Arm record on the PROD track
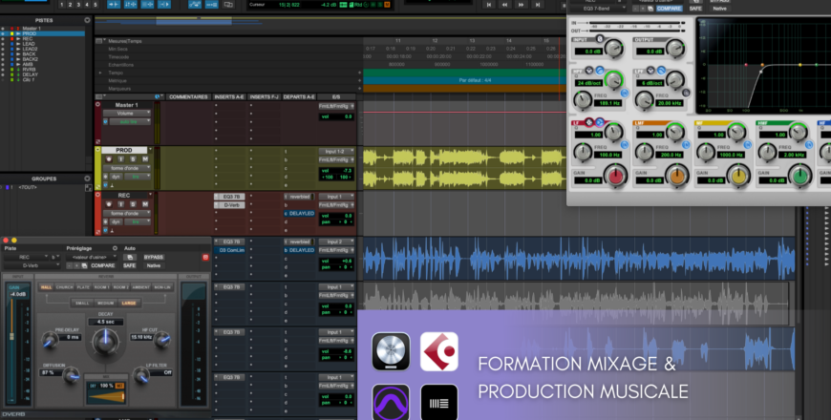This screenshot has width=831, height=420. coord(109,158)
